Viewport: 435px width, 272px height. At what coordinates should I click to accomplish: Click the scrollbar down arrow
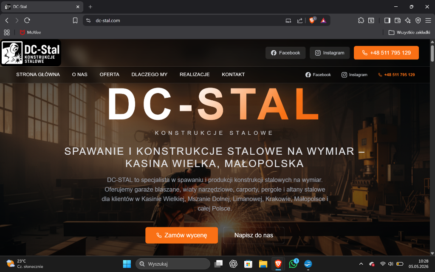[432, 253]
